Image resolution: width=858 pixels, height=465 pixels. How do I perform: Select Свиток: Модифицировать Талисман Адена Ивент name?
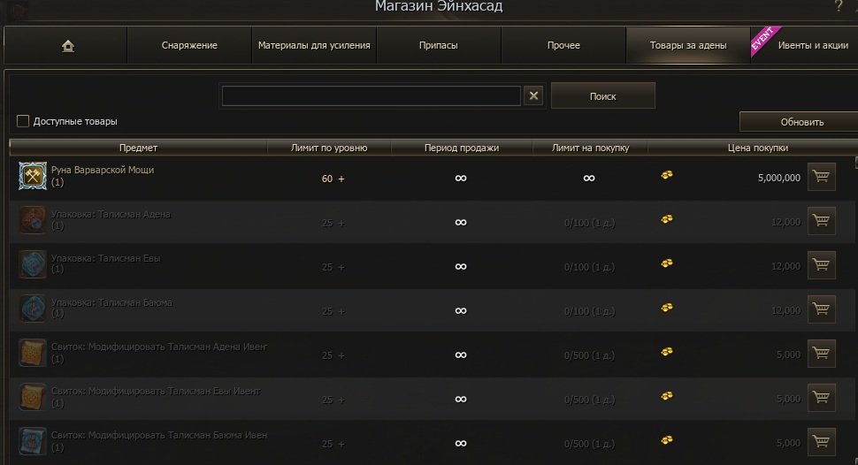[x=158, y=347]
